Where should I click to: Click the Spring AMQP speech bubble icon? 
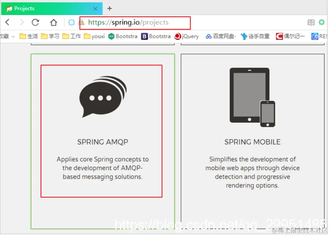[103, 97]
